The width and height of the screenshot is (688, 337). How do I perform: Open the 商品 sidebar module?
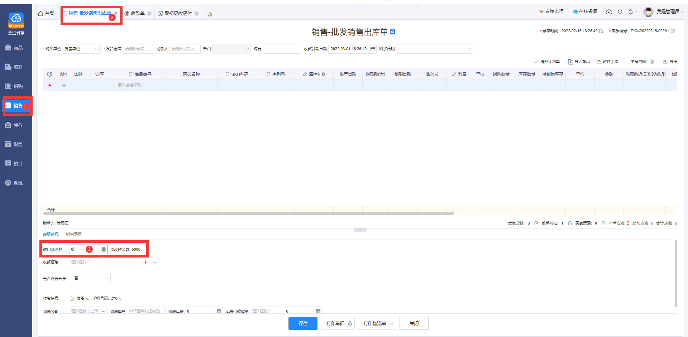[x=14, y=48]
